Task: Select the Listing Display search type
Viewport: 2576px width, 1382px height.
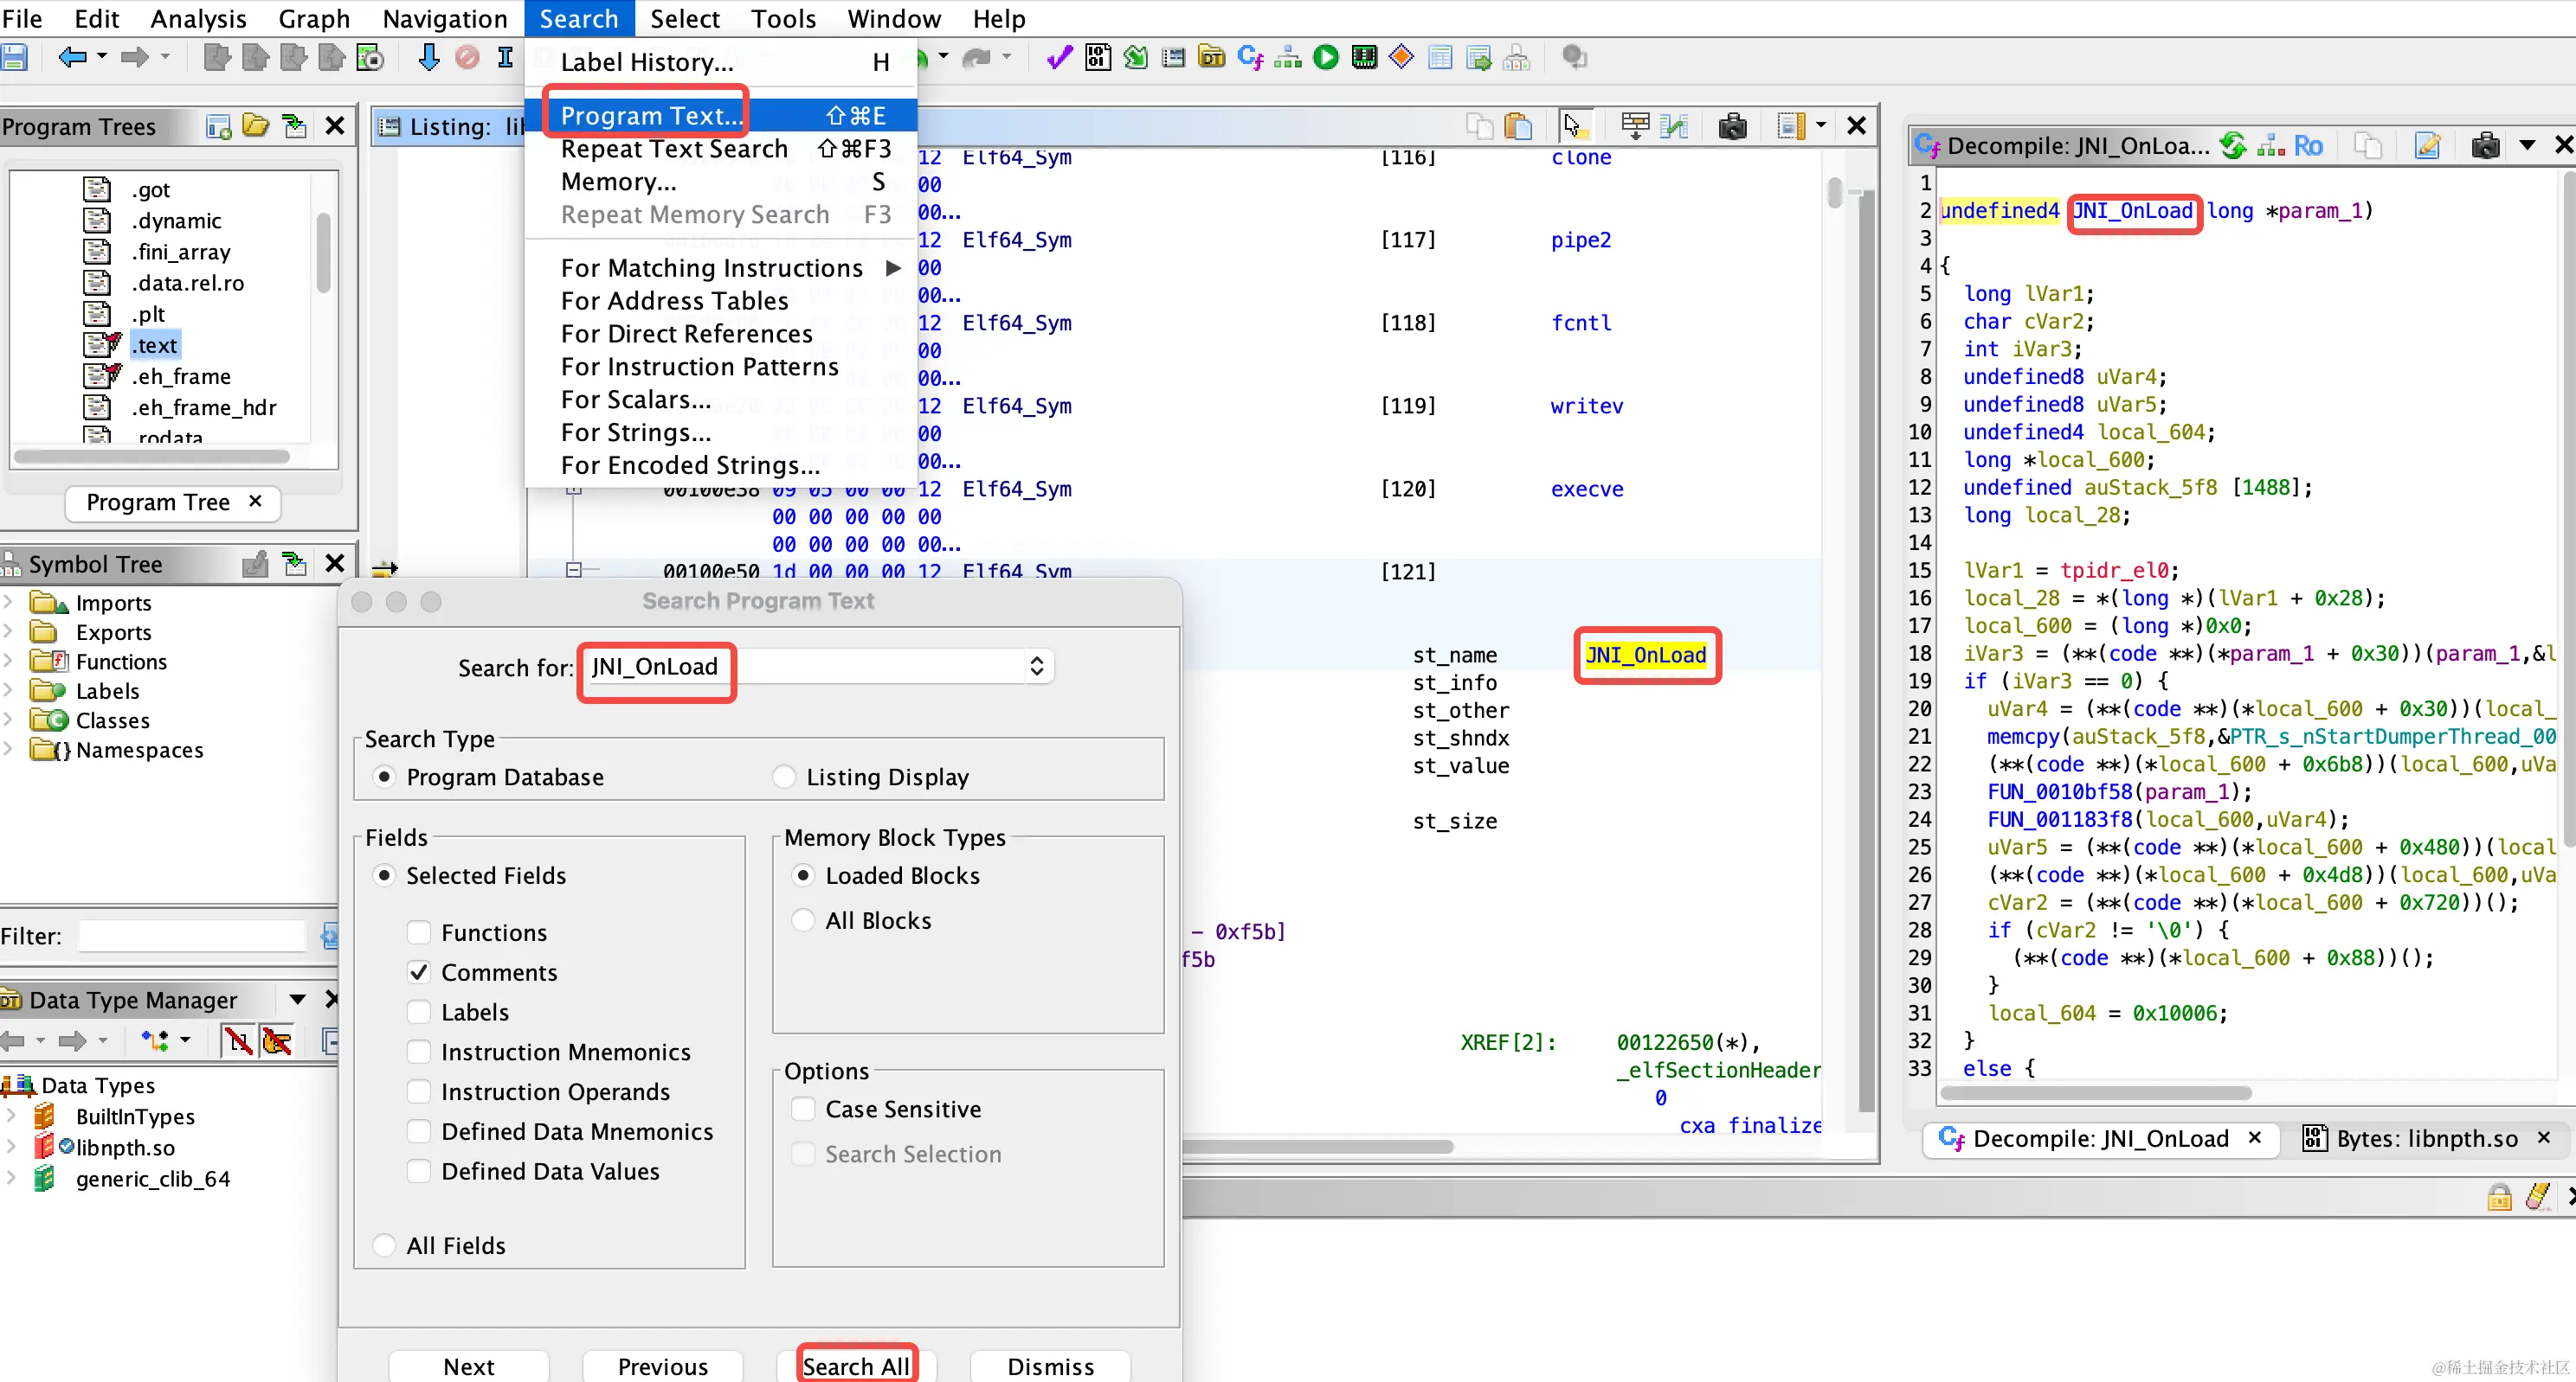Action: click(x=784, y=777)
